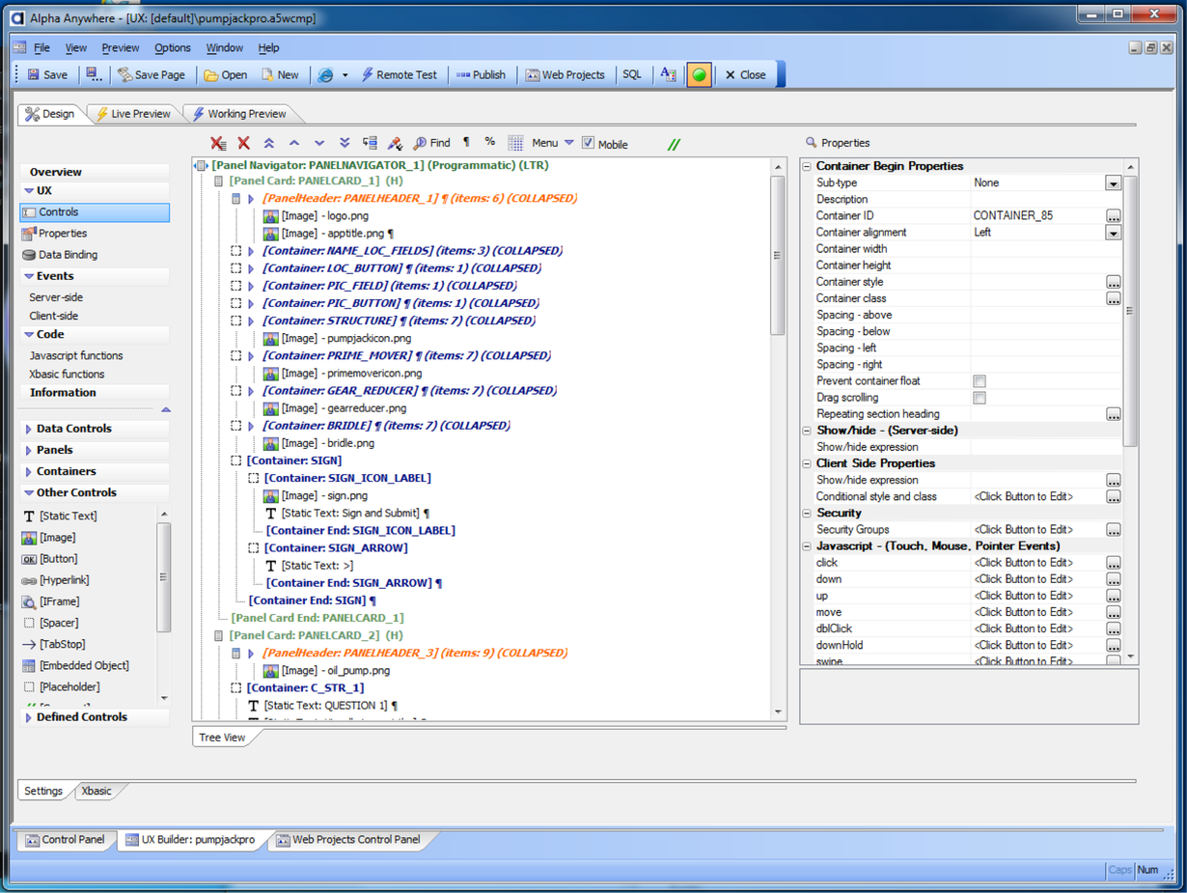
Task: Open the Menu dropdown in the tree toolbar
Action: 569,143
